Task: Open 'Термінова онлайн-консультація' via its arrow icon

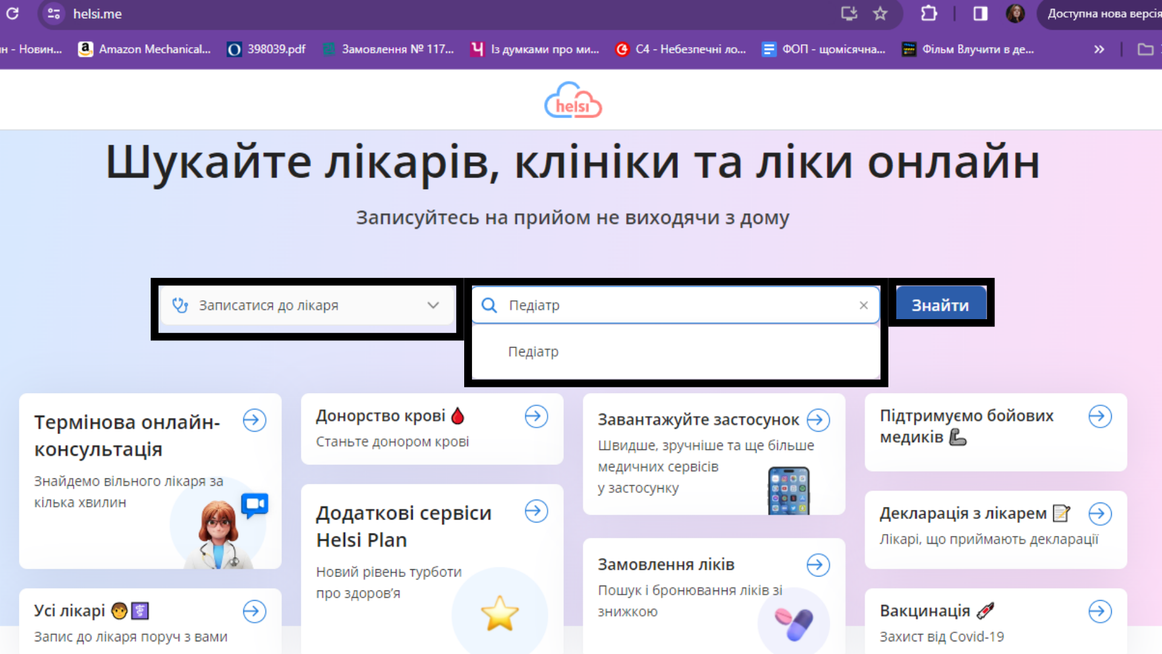Action: (x=254, y=420)
